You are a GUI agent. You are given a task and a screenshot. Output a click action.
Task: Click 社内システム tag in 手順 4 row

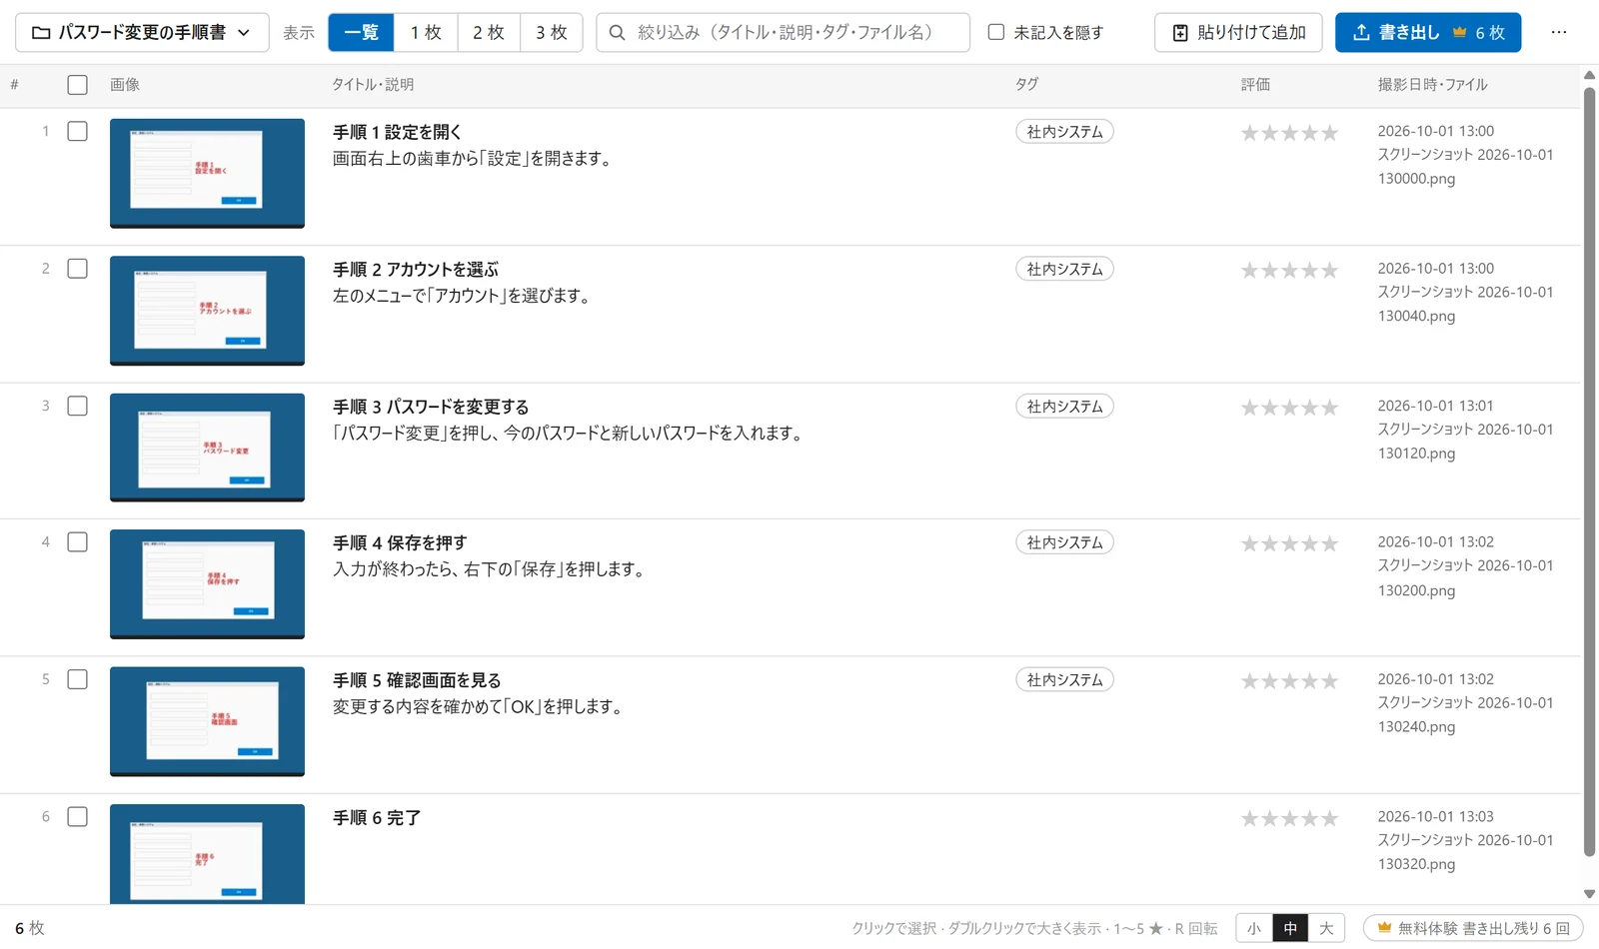coord(1064,542)
